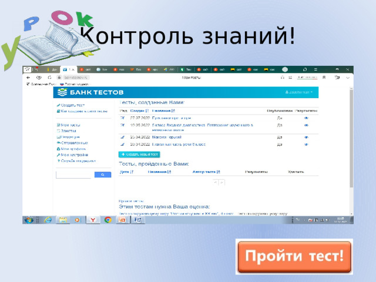Sort passed tests by Дата column
Viewport: 376px width, 282px height.
pos(126,172)
